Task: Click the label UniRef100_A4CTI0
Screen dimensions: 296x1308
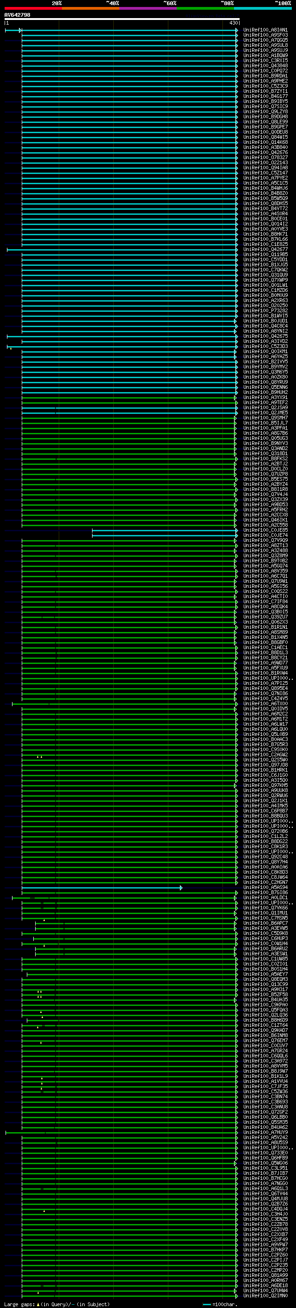Action: pyautogui.click(x=265, y=597)
